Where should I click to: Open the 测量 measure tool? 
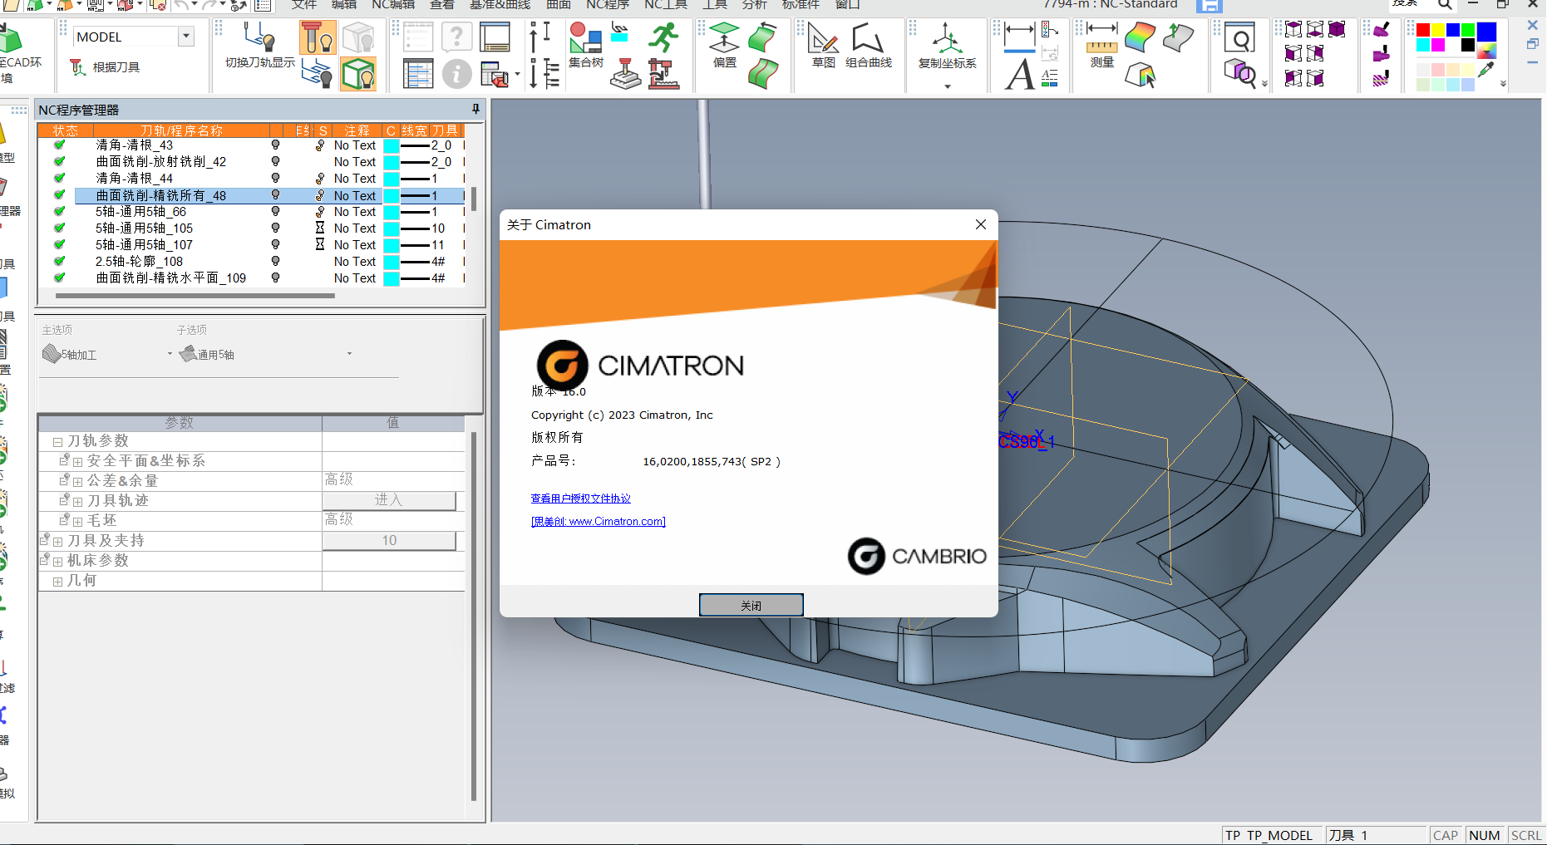1102,46
